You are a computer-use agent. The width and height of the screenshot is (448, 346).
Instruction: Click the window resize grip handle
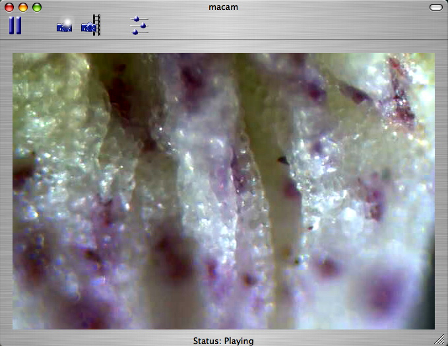[x=439, y=339]
